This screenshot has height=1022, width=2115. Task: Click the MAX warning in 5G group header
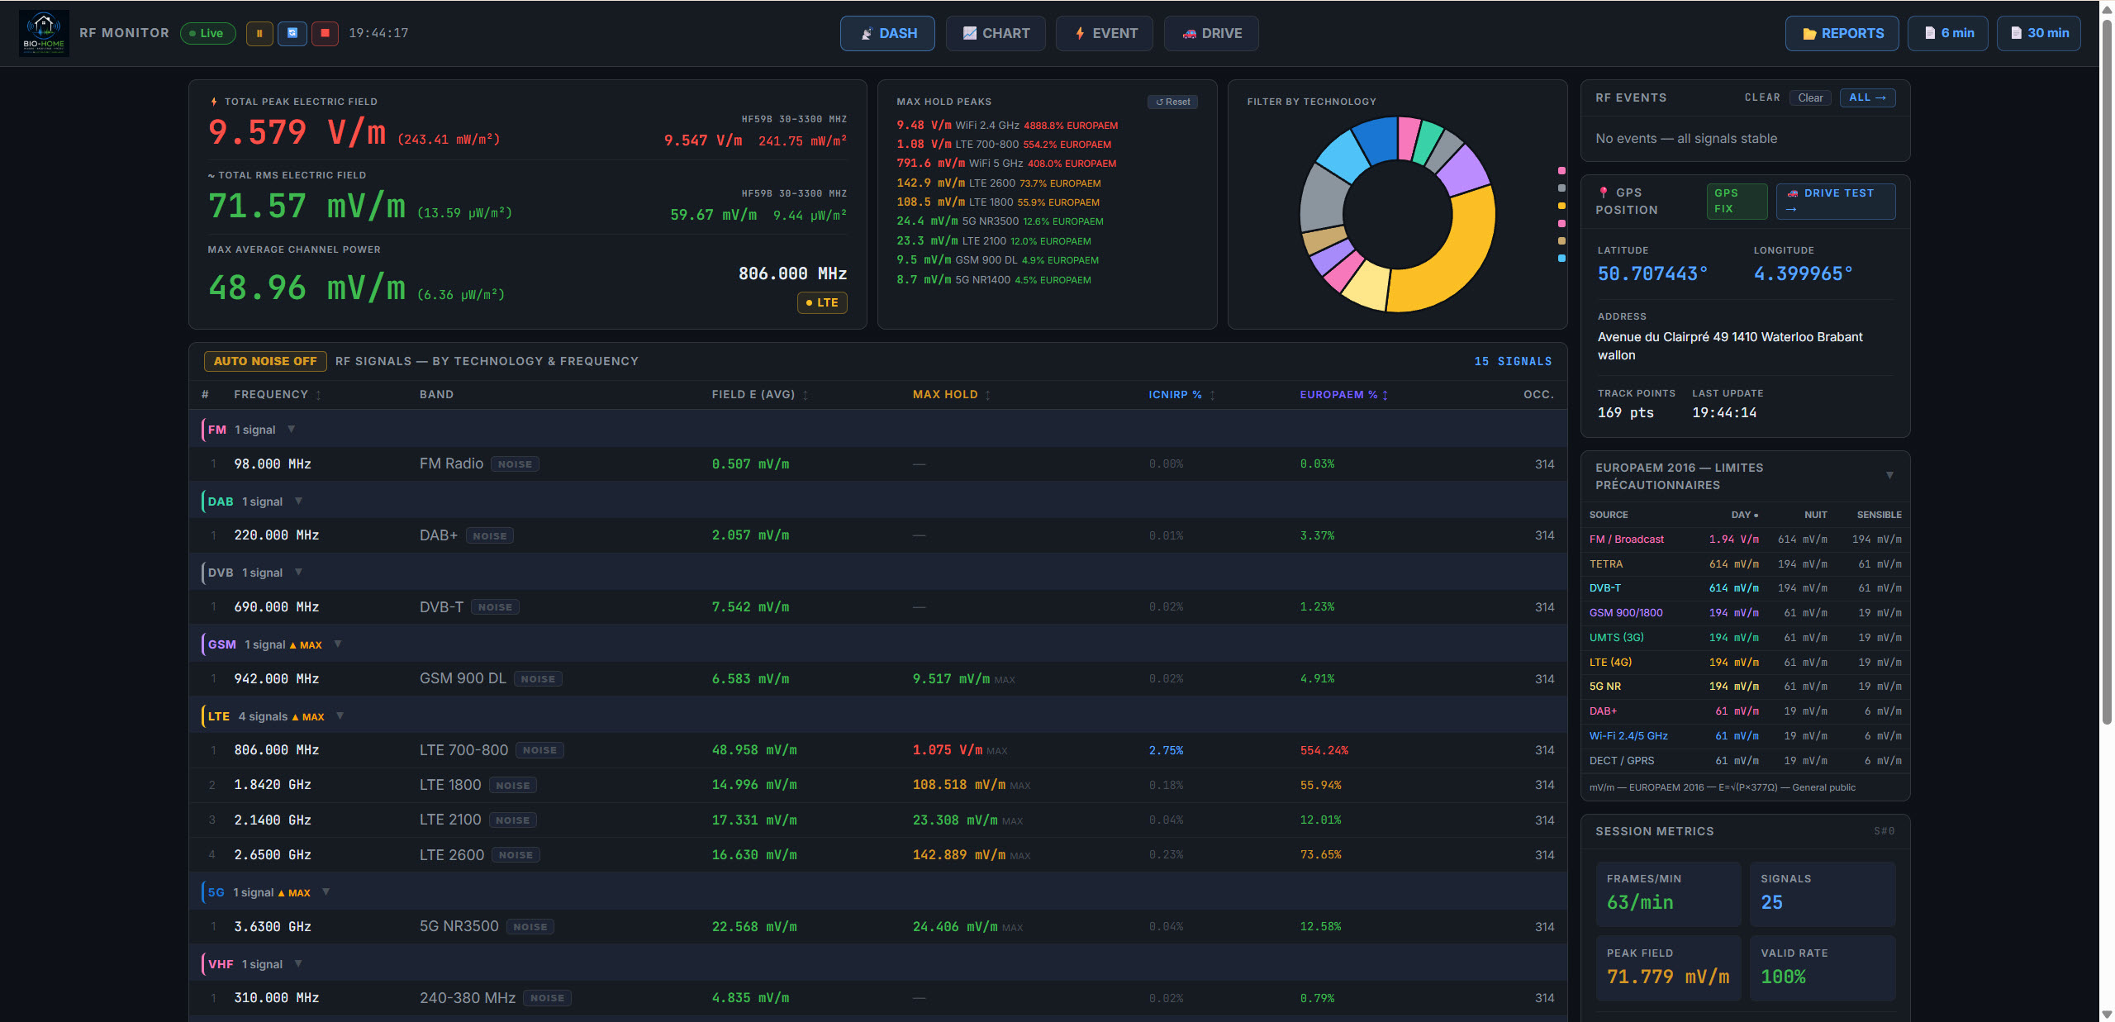(x=294, y=893)
